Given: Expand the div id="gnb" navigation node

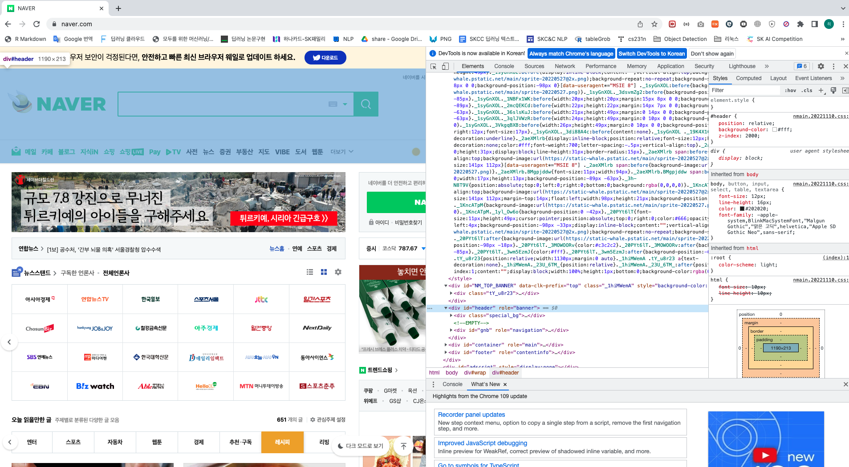Looking at the screenshot, I should point(451,330).
